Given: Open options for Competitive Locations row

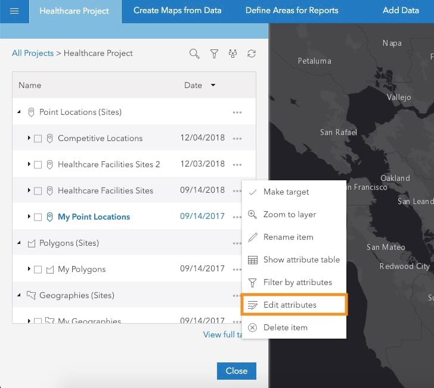Looking at the screenshot, I should pos(237,139).
